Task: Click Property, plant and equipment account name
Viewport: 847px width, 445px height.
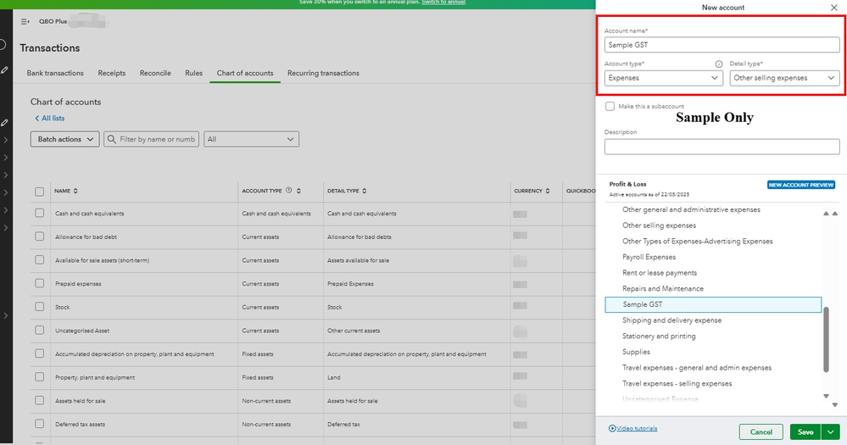Action: [x=95, y=377]
